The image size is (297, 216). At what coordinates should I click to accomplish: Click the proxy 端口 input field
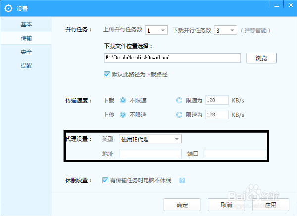pos(235,153)
